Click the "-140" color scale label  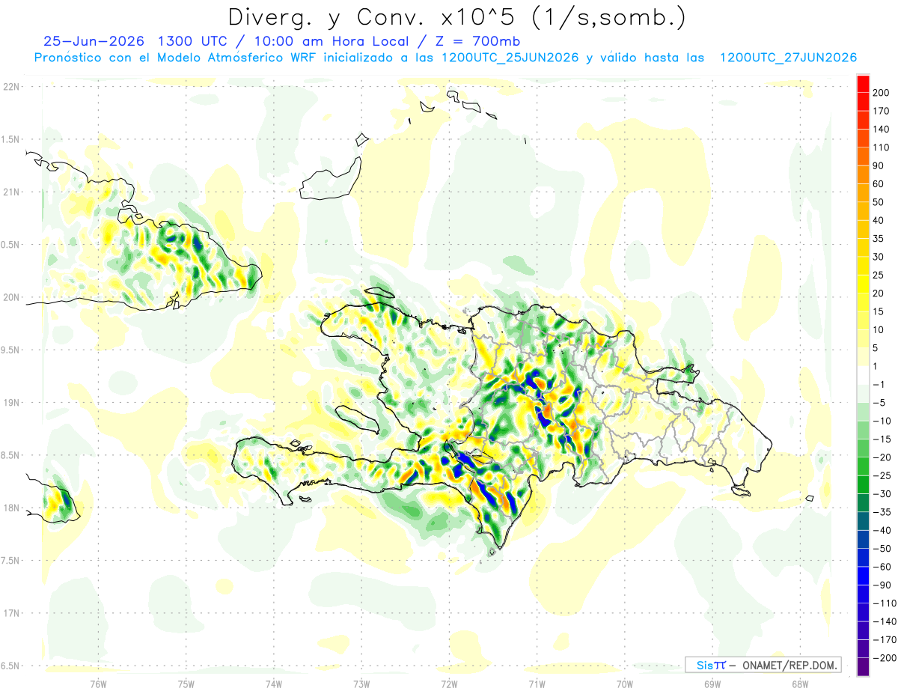(x=885, y=621)
